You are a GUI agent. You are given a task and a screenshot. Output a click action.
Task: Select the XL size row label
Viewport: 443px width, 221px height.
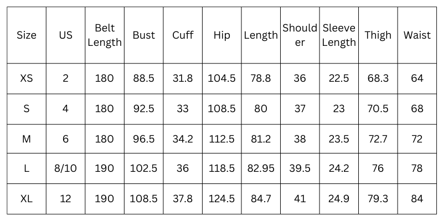point(27,198)
